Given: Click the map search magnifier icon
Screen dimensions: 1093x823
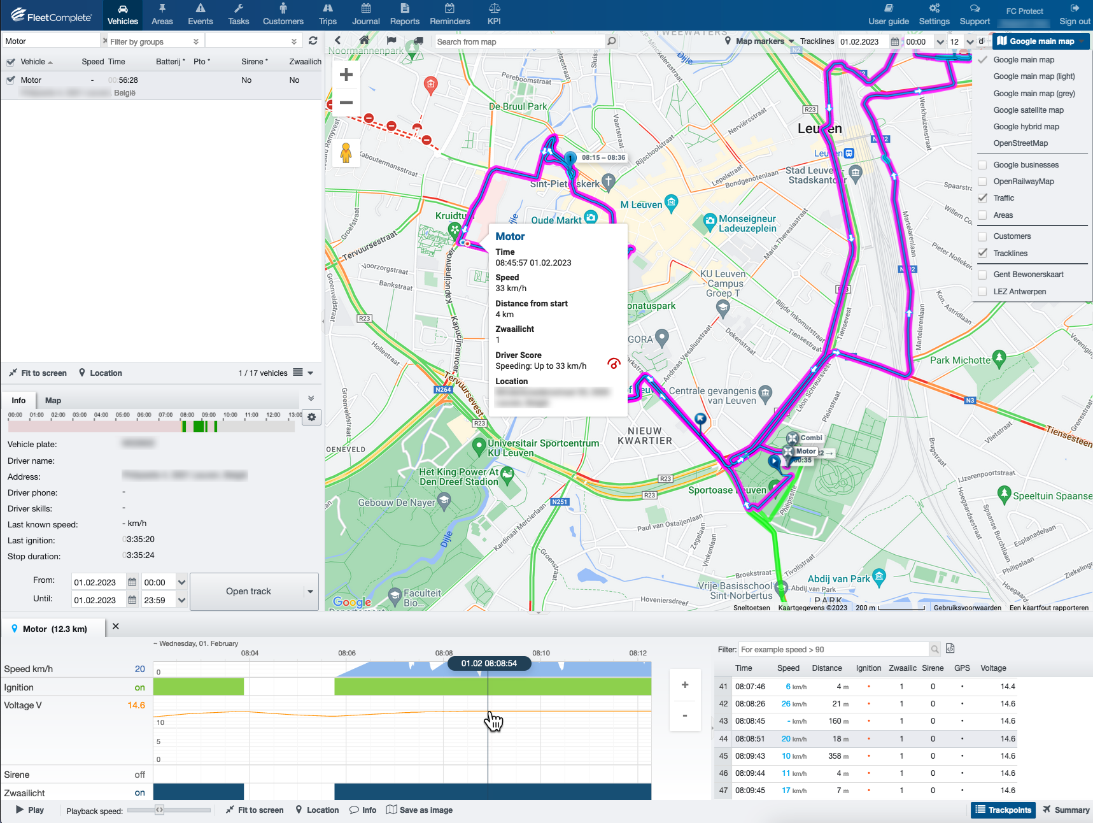Looking at the screenshot, I should point(612,41).
